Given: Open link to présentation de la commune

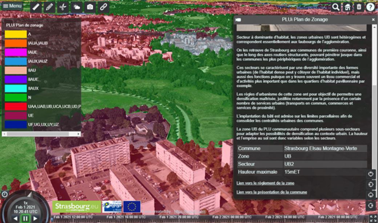Looking at the screenshot, I should pos(272,192).
